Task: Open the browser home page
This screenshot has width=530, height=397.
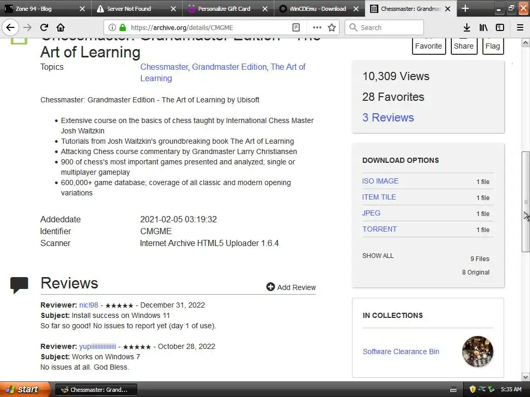Action: pos(61,27)
